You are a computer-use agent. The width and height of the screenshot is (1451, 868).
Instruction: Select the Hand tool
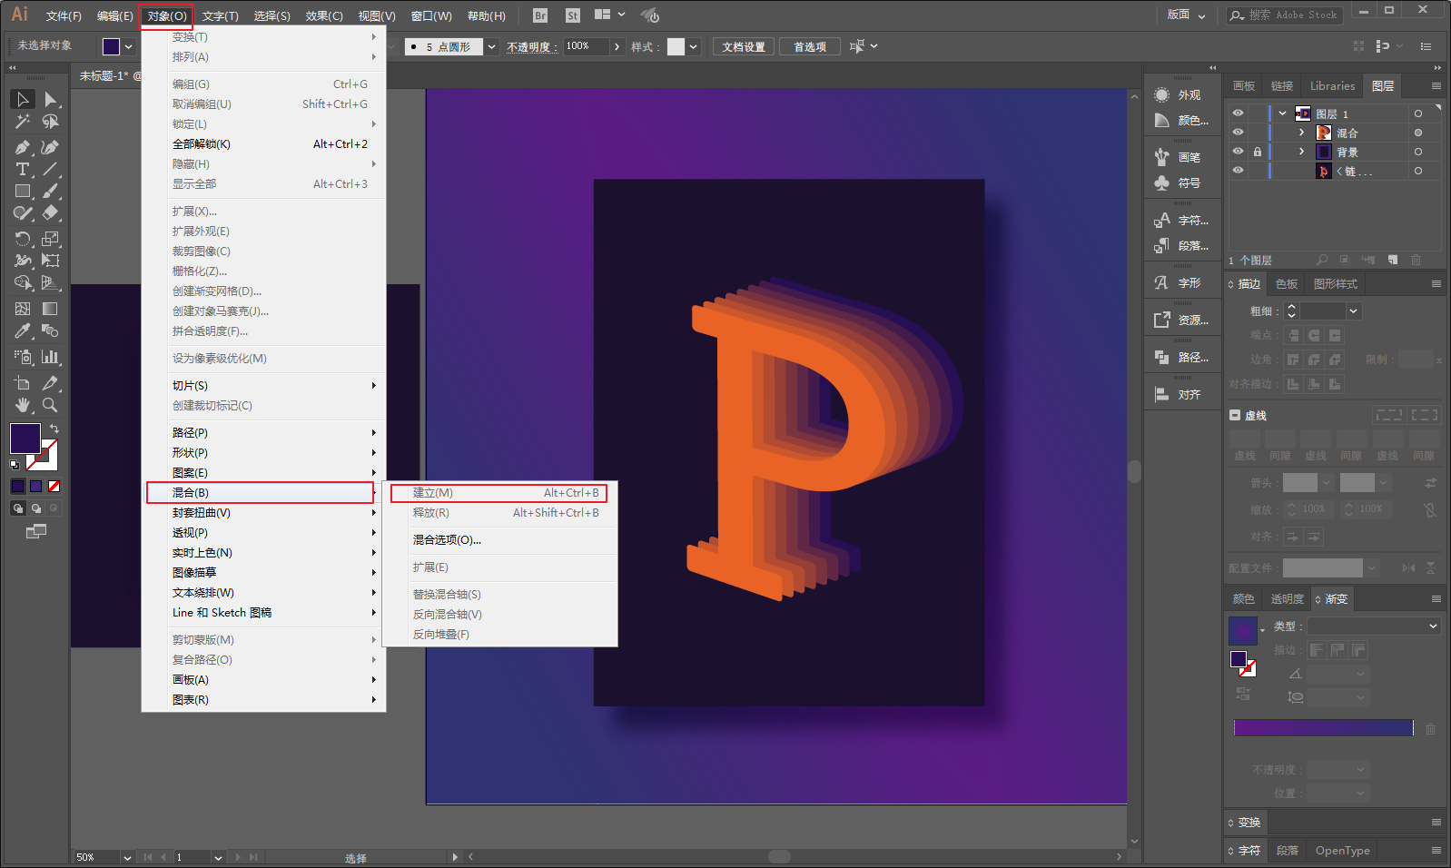(23, 405)
